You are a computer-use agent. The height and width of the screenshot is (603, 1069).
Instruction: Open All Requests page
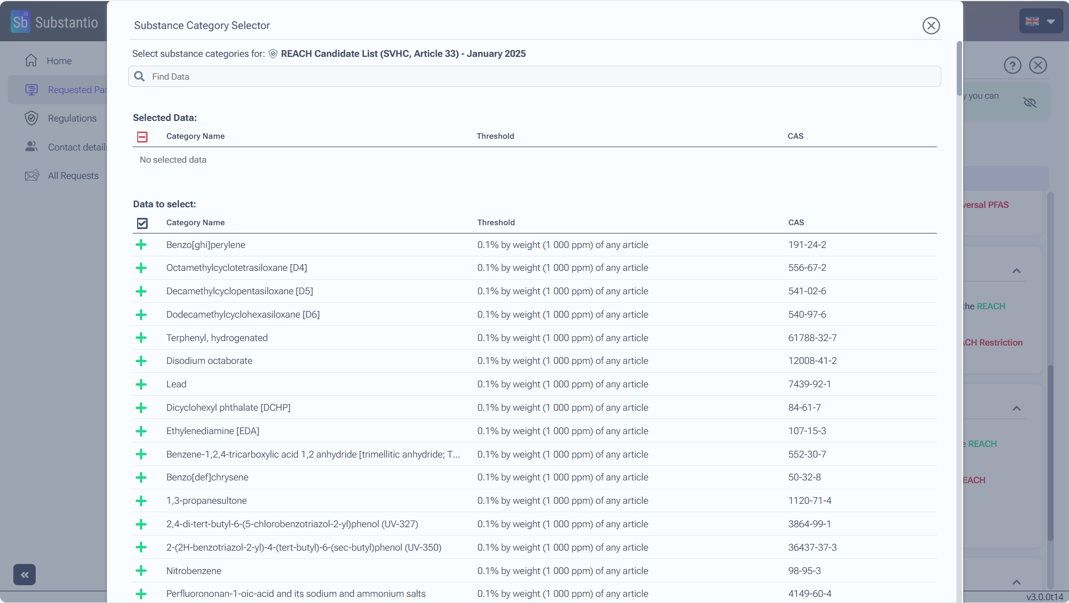coord(72,176)
